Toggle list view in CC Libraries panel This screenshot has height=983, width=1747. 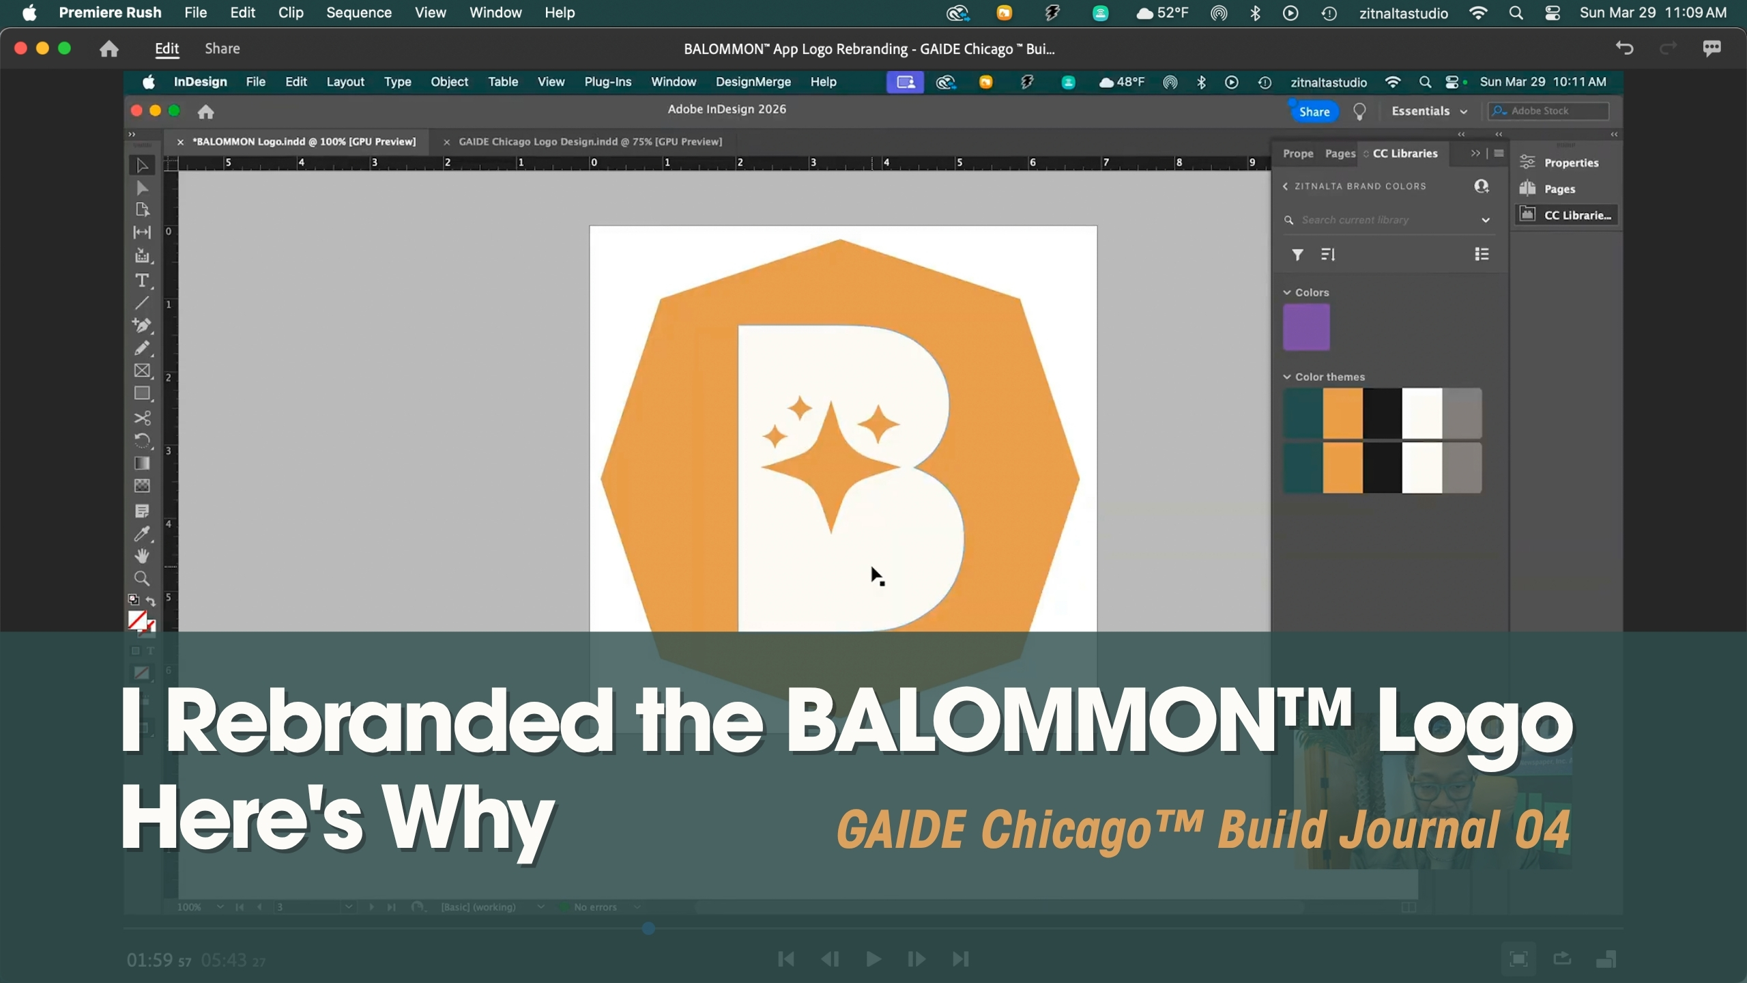point(1482,255)
